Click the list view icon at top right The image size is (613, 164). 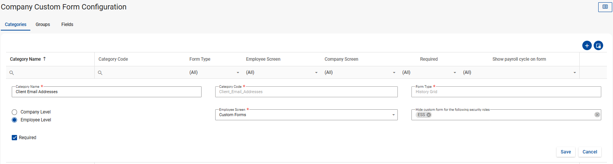(605, 7)
